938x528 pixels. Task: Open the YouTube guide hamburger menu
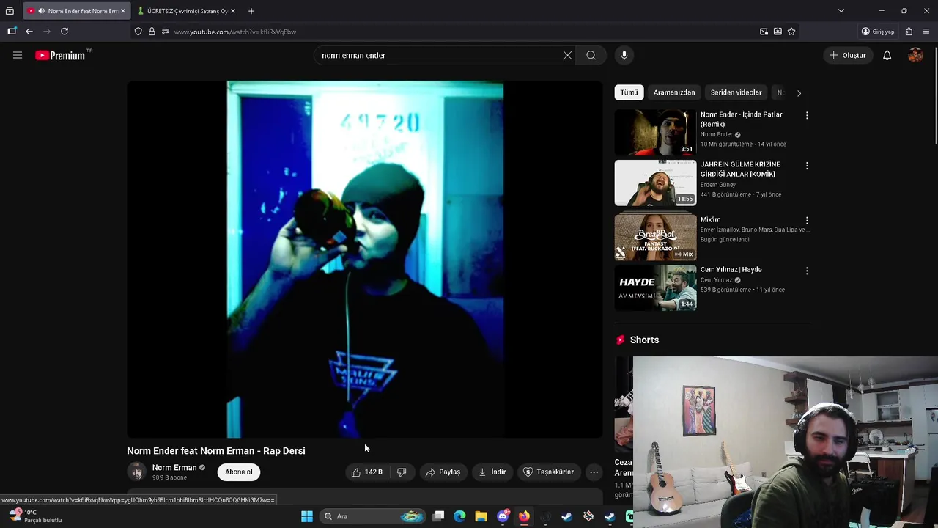click(x=18, y=55)
